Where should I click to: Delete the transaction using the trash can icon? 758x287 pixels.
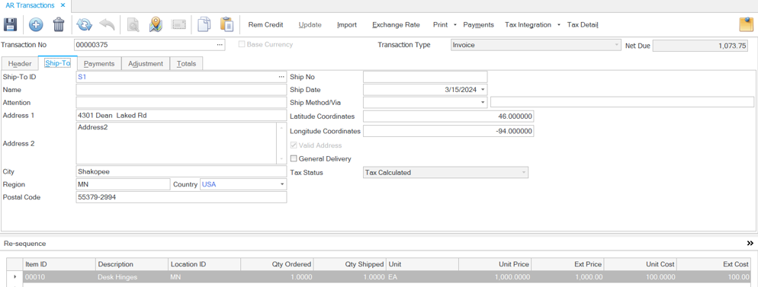pyautogui.click(x=59, y=24)
